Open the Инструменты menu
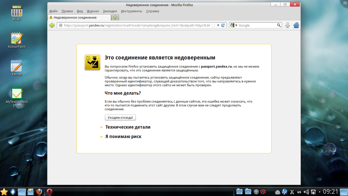Viewport: 348px width, 196px height. pos(131,11)
